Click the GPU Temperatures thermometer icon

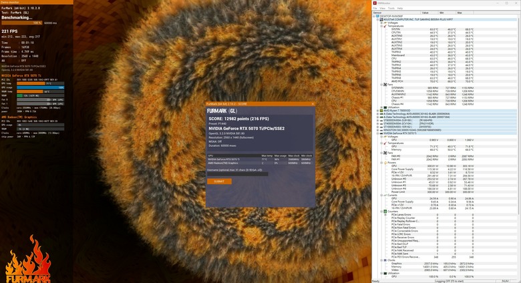tap(385, 143)
